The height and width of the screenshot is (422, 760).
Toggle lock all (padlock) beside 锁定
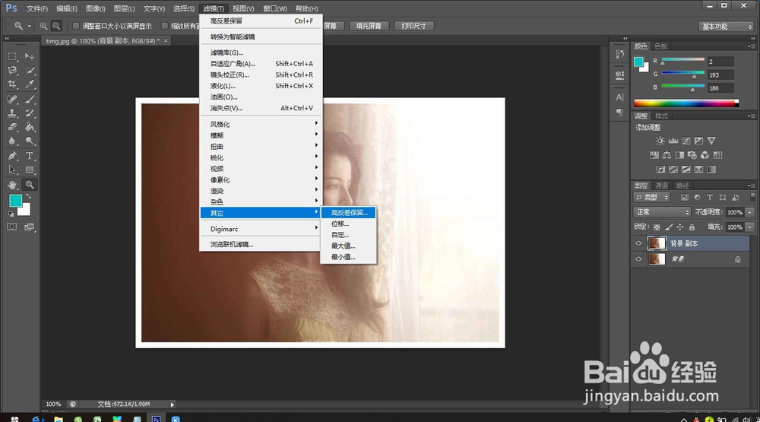(692, 227)
